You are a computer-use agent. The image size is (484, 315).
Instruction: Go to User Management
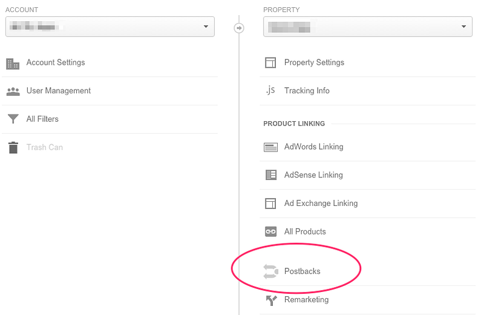point(59,91)
